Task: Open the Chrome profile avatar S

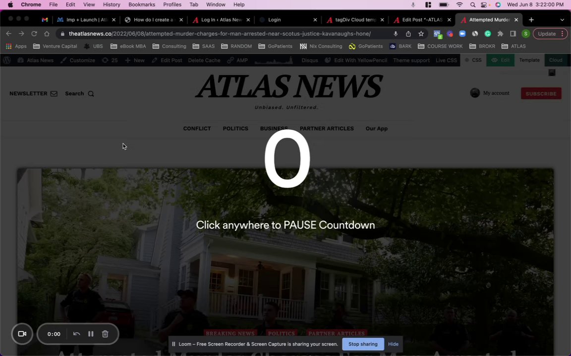Action: pyautogui.click(x=525, y=34)
